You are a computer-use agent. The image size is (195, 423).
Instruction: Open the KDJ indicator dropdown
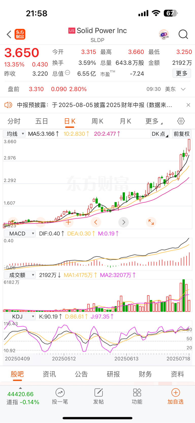[x=19, y=317]
